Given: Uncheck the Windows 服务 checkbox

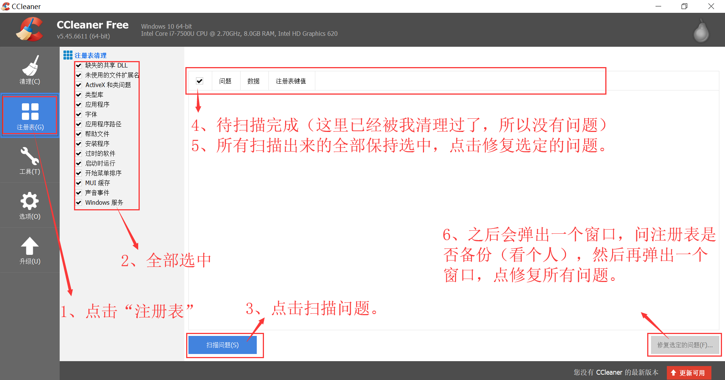Looking at the screenshot, I should pyautogui.click(x=79, y=202).
